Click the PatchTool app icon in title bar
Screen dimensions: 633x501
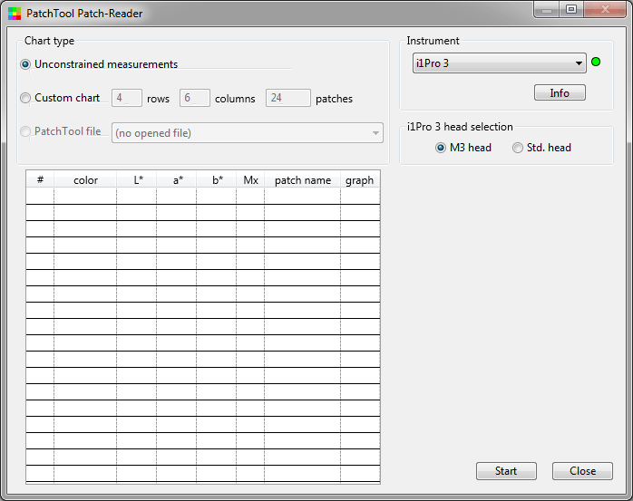tap(14, 14)
